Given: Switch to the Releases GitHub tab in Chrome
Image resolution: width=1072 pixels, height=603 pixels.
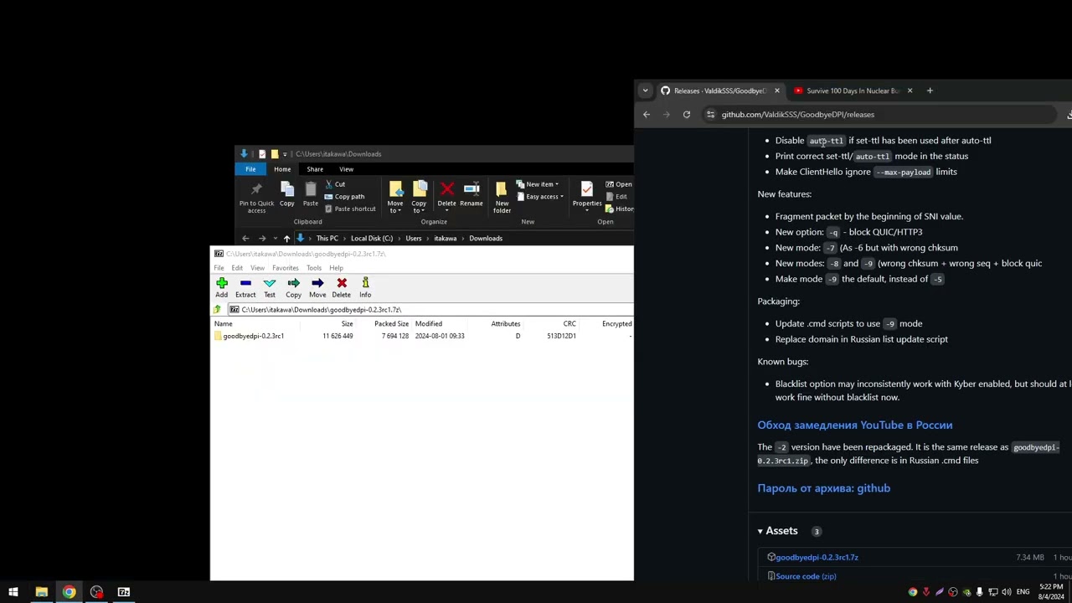Looking at the screenshot, I should click(x=719, y=90).
